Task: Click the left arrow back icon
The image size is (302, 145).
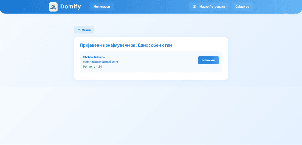Action: tap(79, 30)
